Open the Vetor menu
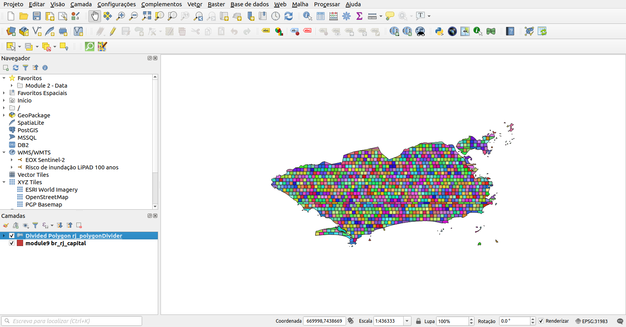626x327 pixels. (195, 4)
